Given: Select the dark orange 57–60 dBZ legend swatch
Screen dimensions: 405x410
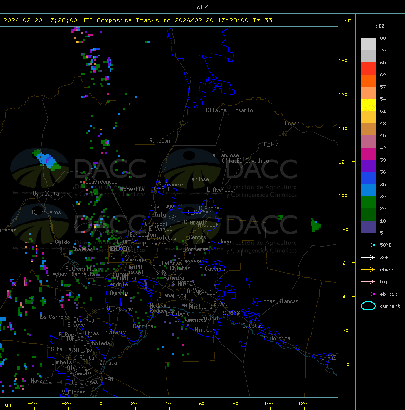Looking at the screenshot, I should [x=368, y=80].
